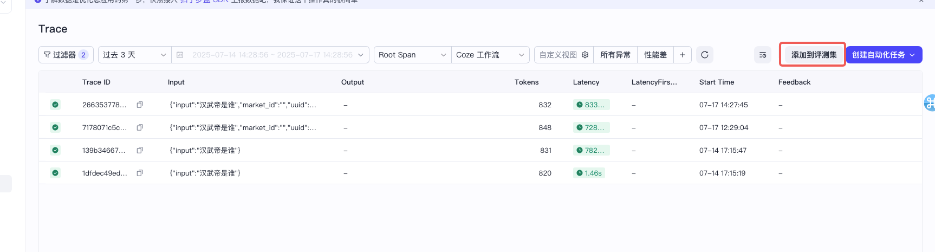Screen dimensions: 935x252
Task: Open trace 7178071c5c...
Action: [105, 127]
